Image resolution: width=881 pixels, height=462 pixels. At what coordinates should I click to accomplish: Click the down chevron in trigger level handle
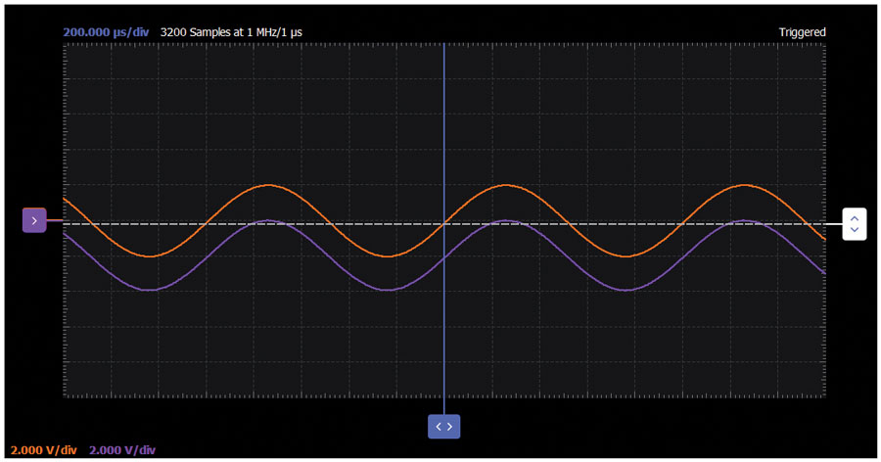[x=854, y=229]
